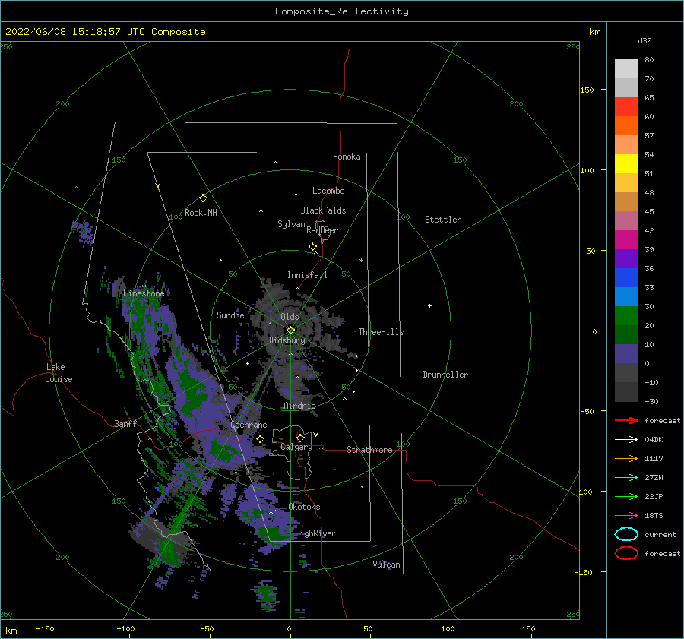Select the Limestone label
This screenshot has height=639, width=684.
pos(144,293)
